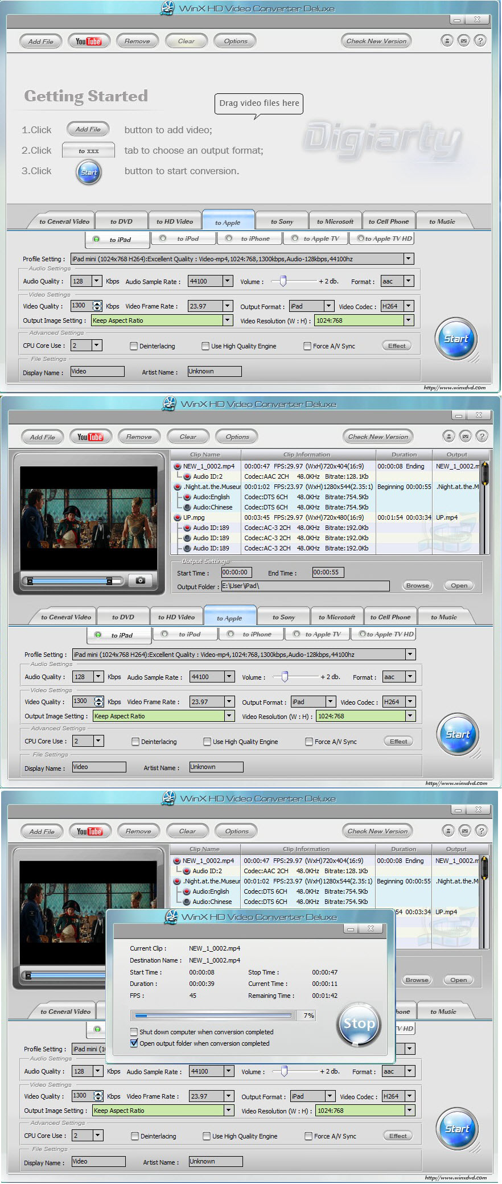Click the round Stop orb in the conversion progress dialog
The image size is (502, 1184).
coord(359,1024)
